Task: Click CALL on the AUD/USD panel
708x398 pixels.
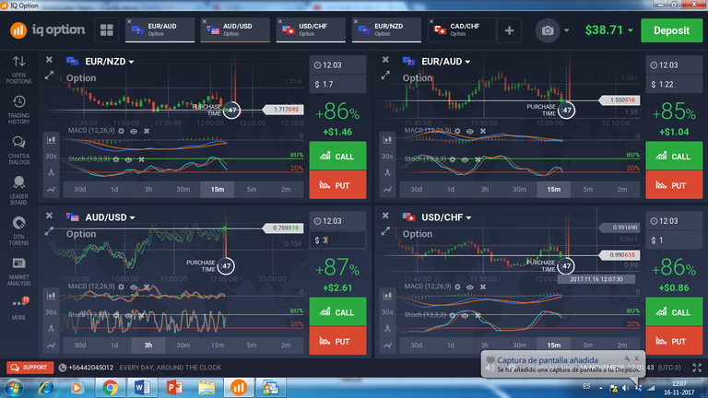Action: 337,311
